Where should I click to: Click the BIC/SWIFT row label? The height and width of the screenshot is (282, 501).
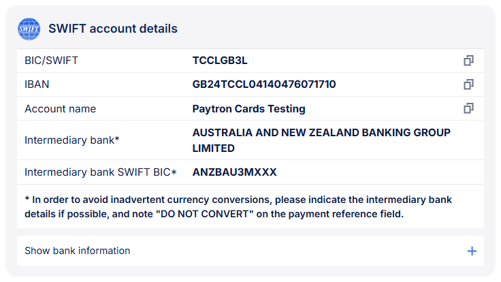[x=51, y=61]
